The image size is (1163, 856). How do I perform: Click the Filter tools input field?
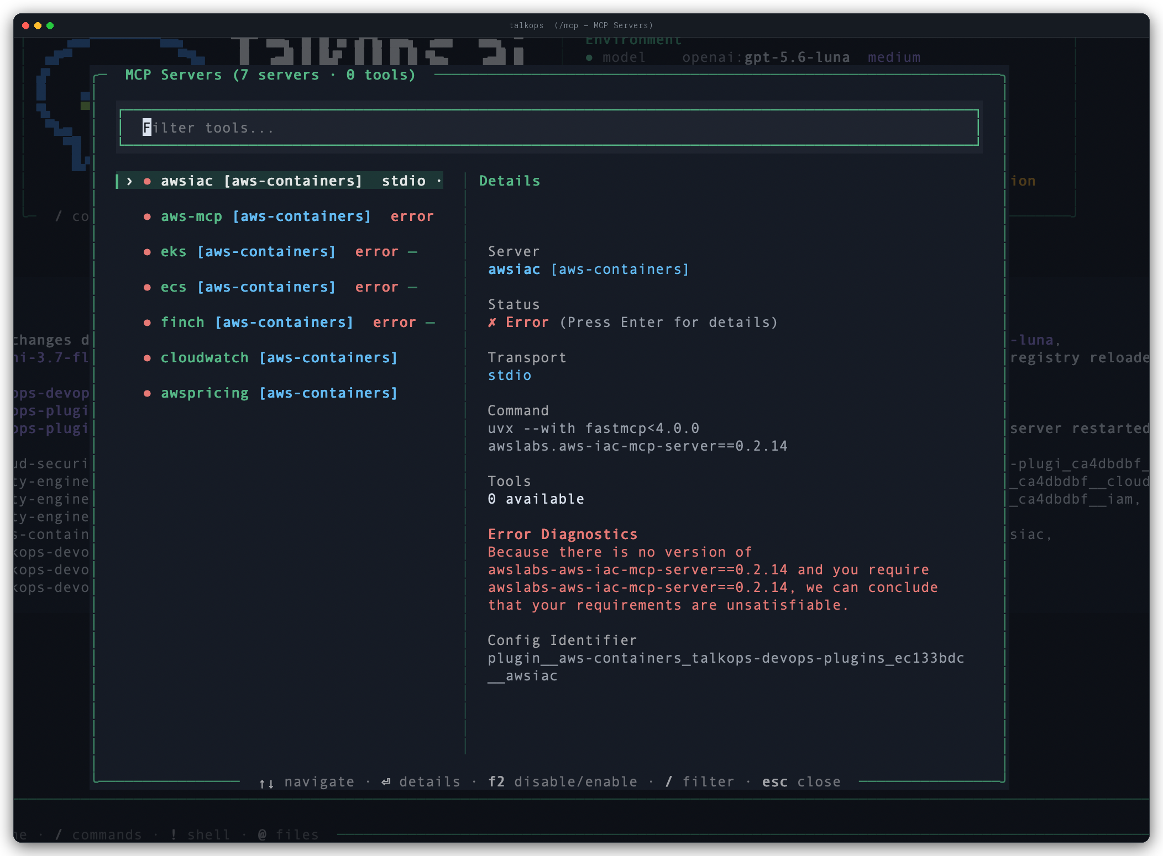coord(549,128)
